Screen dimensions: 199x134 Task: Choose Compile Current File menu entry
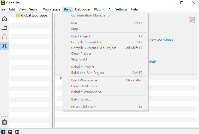(x=105, y=42)
